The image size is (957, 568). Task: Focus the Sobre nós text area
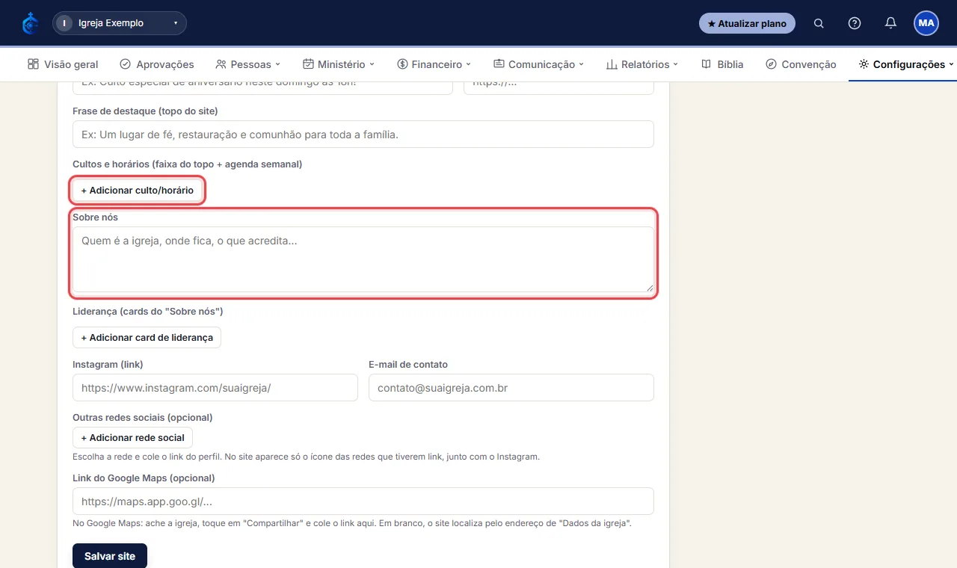tap(363, 259)
